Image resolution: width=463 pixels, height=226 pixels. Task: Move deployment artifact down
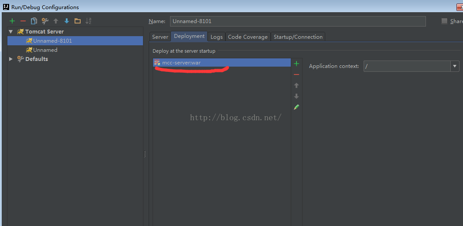296,96
